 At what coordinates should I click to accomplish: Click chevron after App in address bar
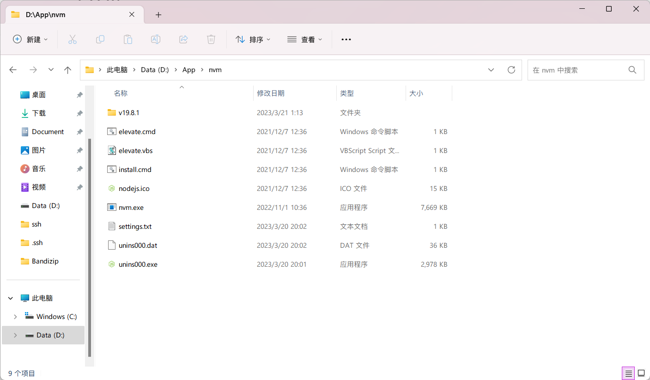click(x=202, y=70)
